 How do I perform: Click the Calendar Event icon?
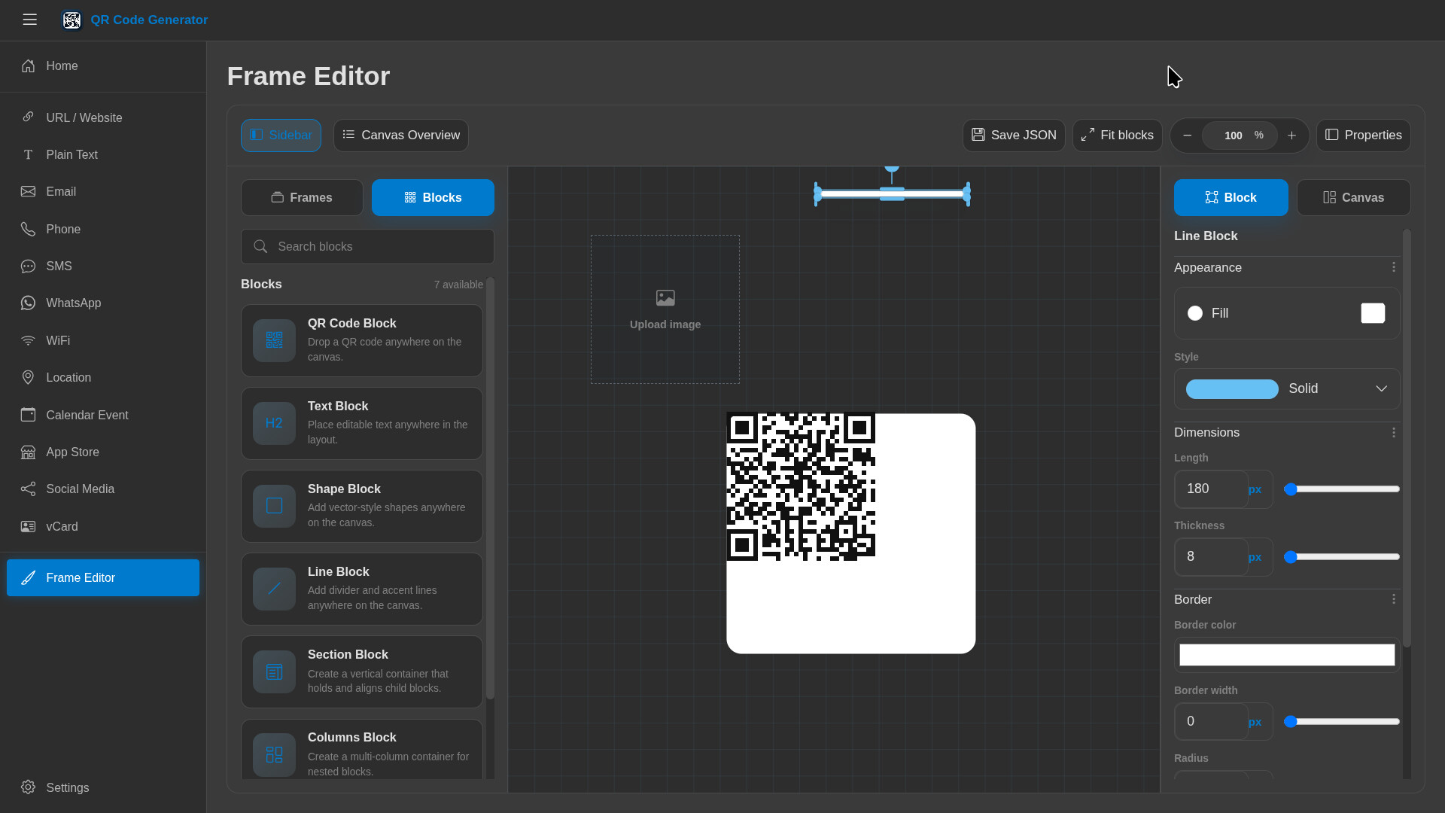point(28,415)
